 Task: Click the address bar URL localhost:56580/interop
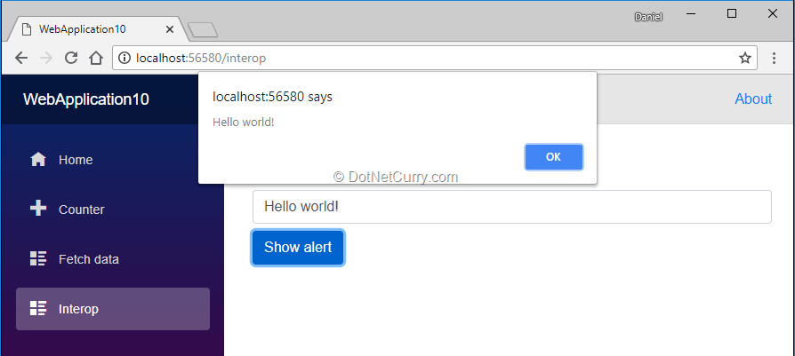pos(201,59)
